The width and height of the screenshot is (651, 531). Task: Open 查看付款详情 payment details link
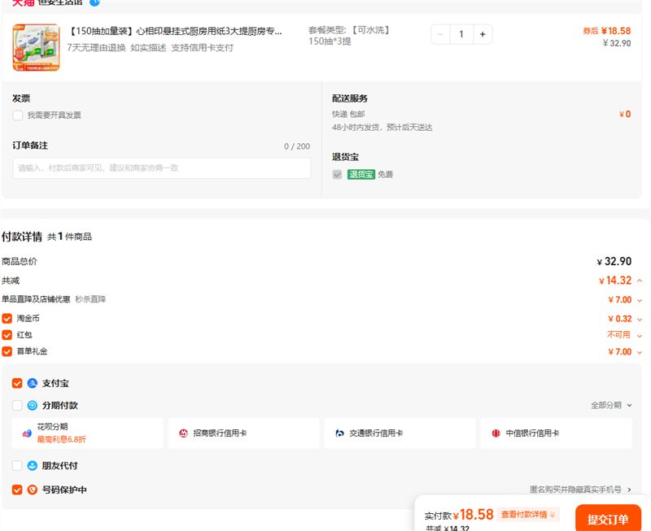[529, 515]
